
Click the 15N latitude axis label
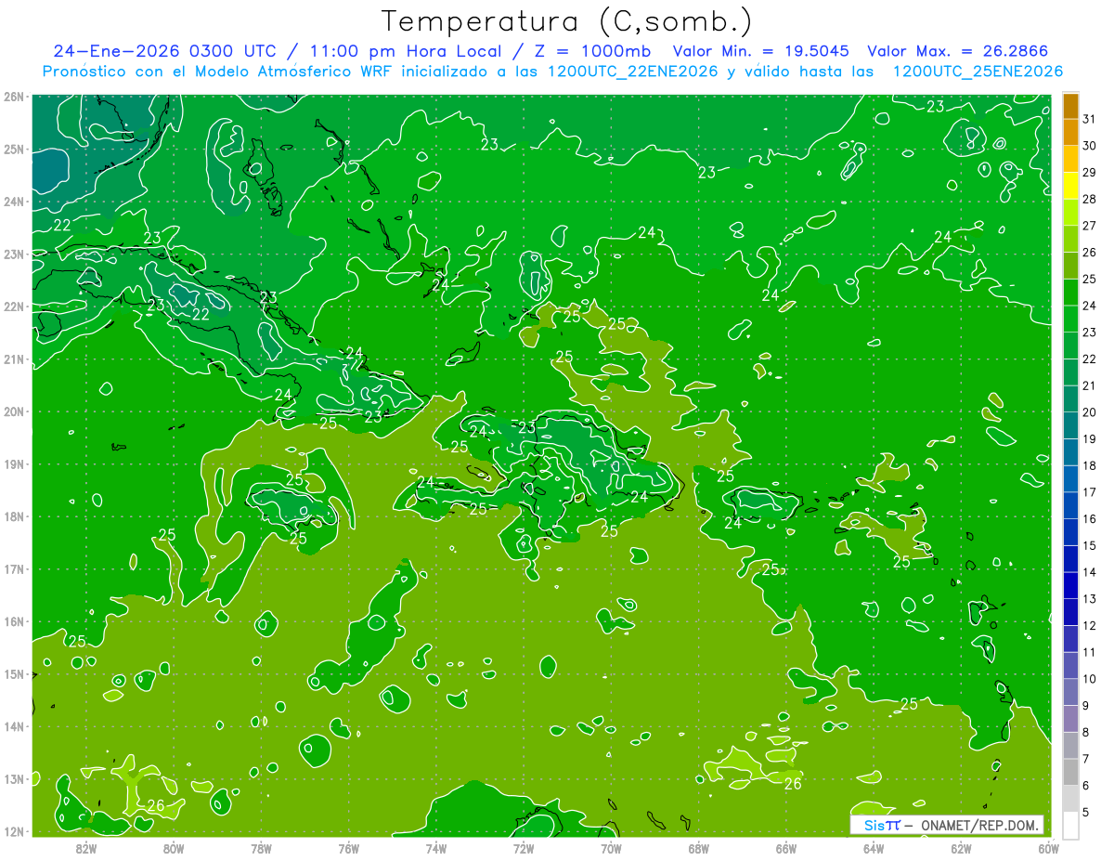tap(14, 674)
